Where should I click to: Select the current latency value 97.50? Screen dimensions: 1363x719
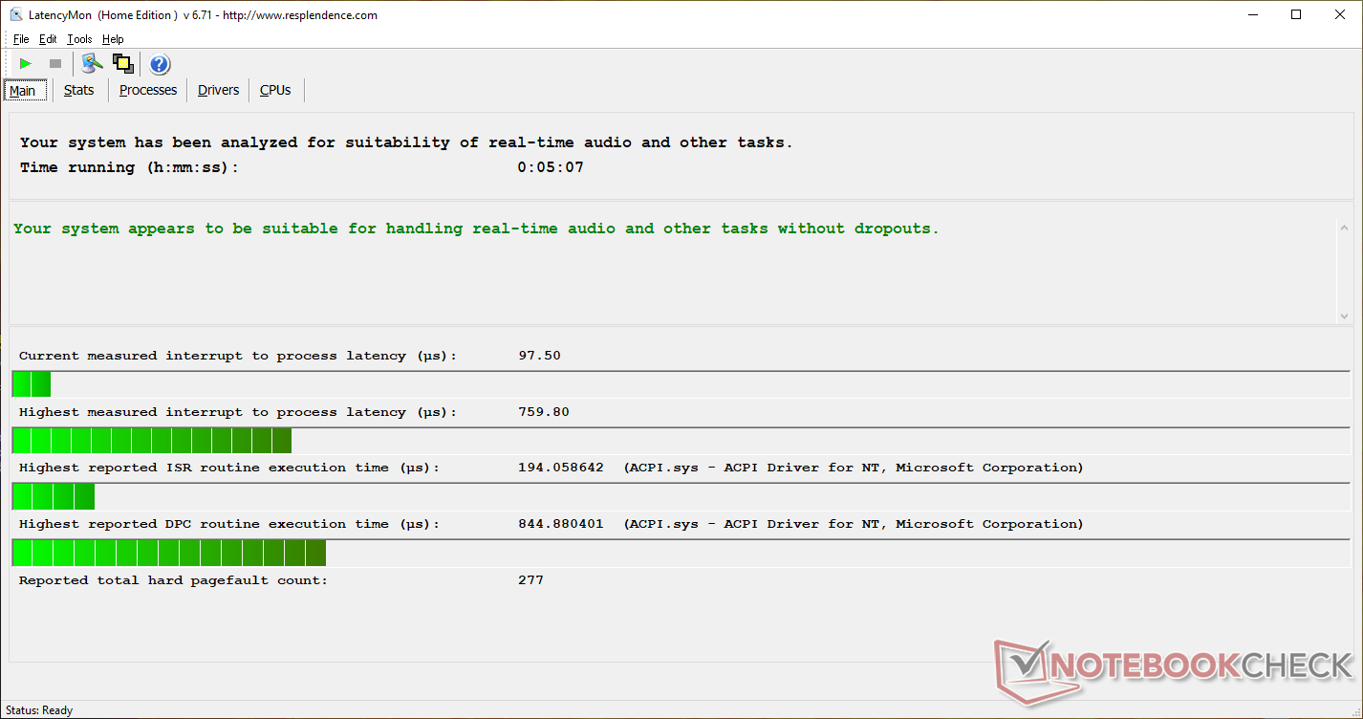(x=539, y=356)
